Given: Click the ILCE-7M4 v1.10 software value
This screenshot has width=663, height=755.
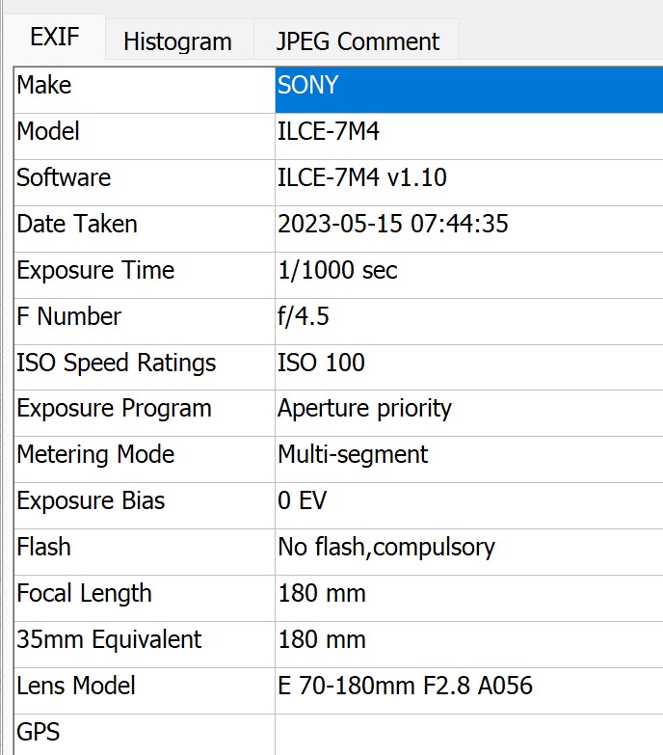Looking at the screenshot, I should [362, 177].
